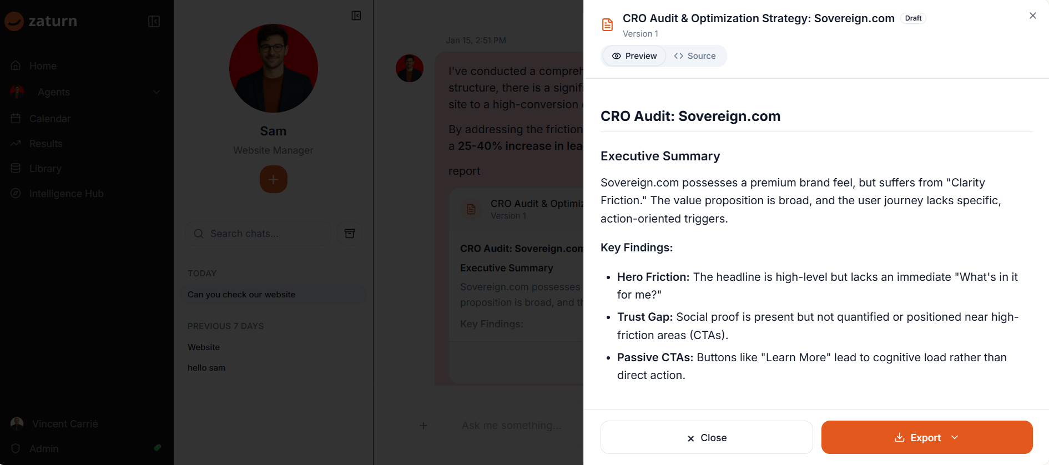This screenshot has height=465, width=1049.
Task: Click the archive chats icon
Action: click(350, 234)
